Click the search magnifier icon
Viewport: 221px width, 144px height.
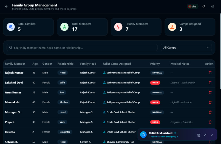[x=11, y=47]
